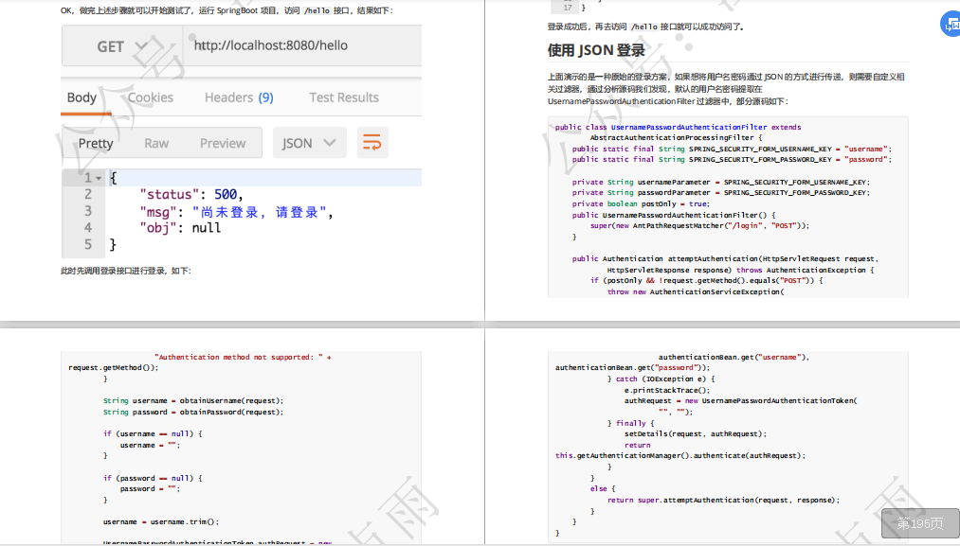Click the 'Authentication method not supported' string
The image size is (960, 546).
click(x=239, y=357)
